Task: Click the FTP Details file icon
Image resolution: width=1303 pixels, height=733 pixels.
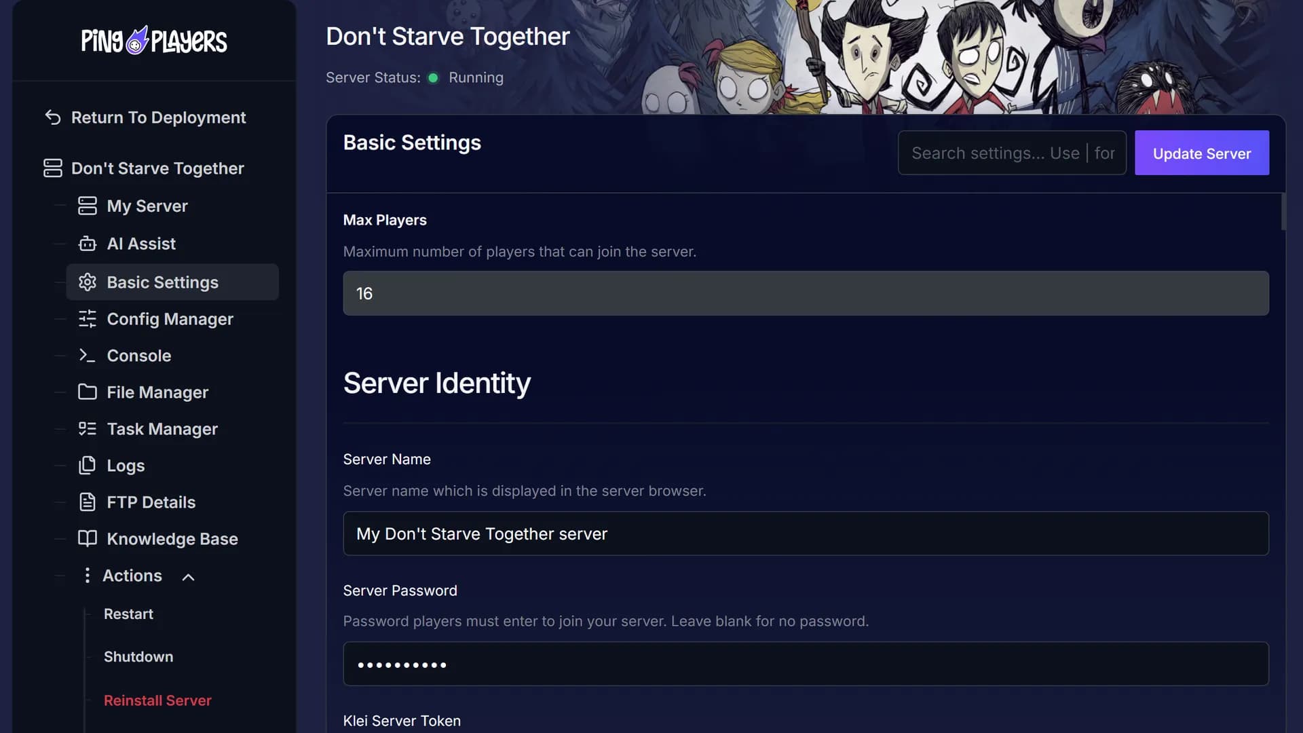Action: point(88,502)
